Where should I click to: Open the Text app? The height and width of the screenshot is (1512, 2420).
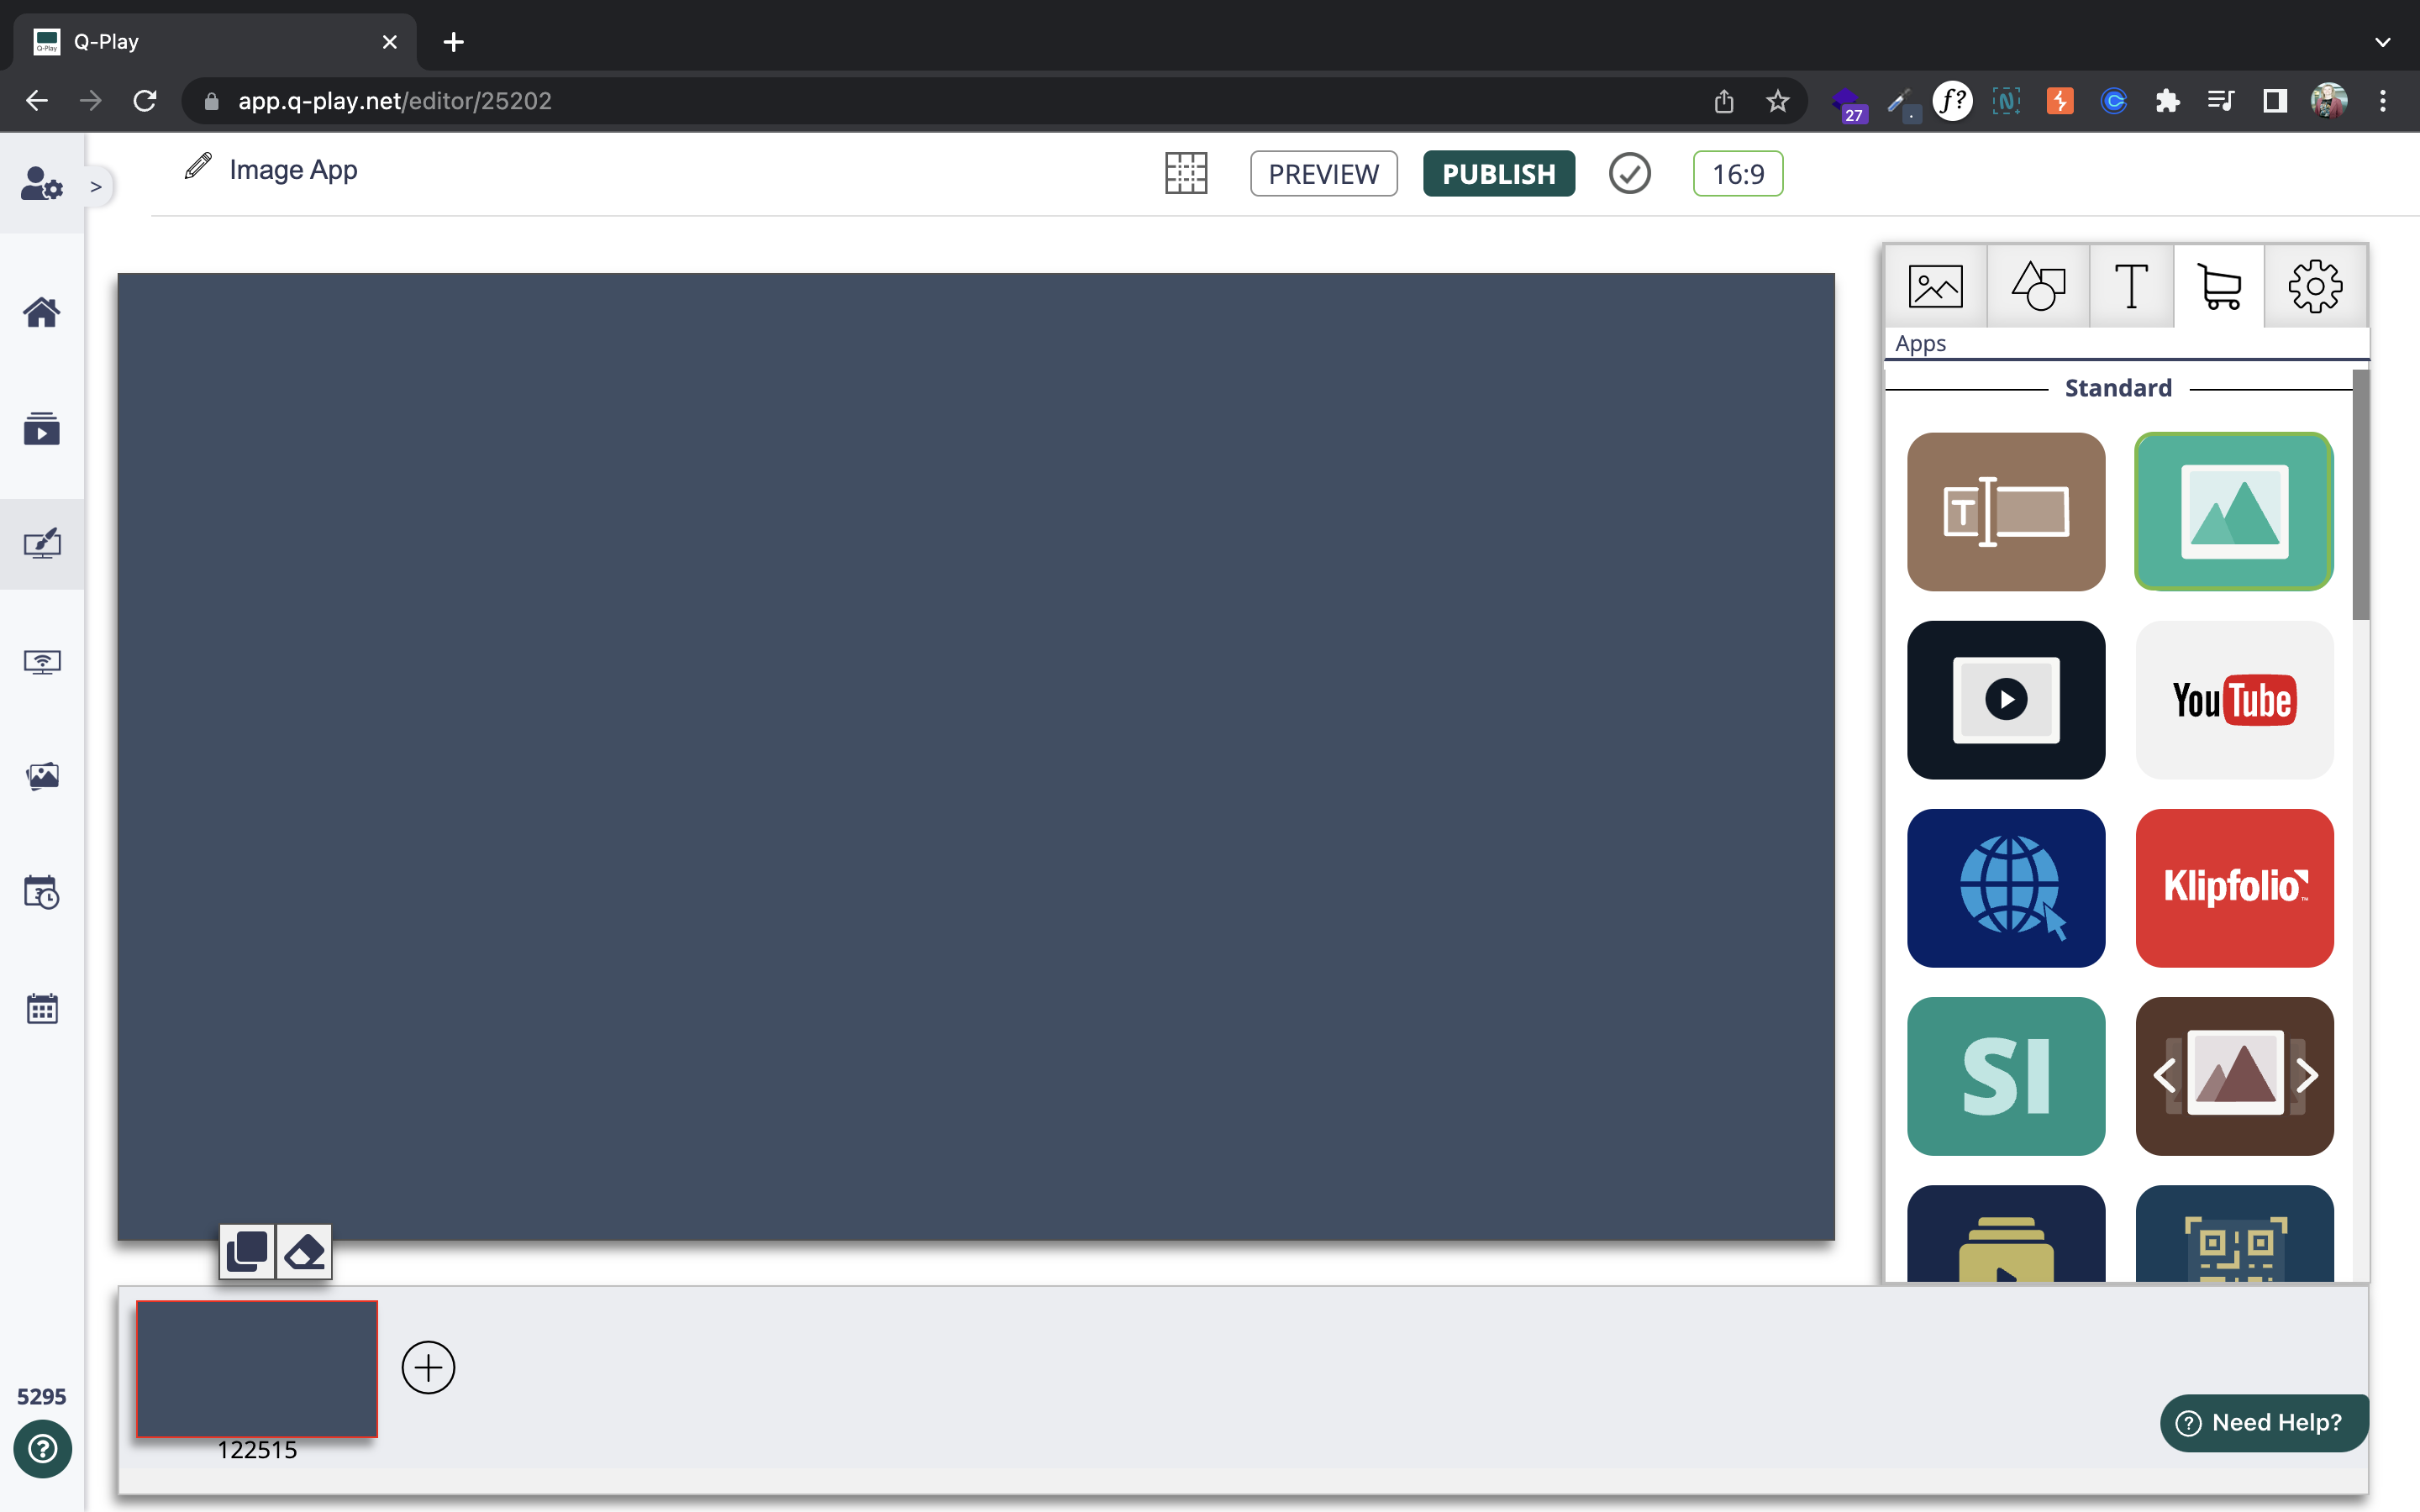click(x=2004, y=511)
